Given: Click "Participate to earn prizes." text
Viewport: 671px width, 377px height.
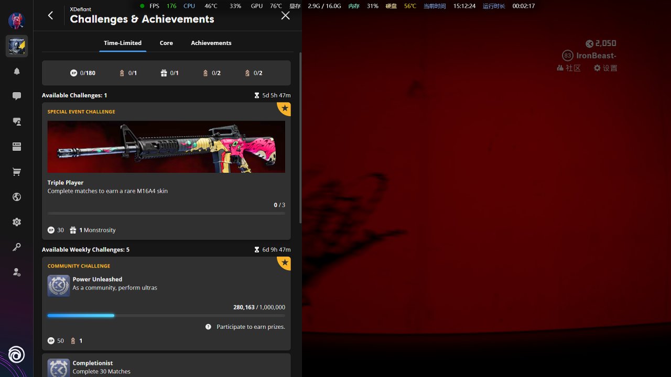Looking at the screenshot, I should (x=251, y=327).
